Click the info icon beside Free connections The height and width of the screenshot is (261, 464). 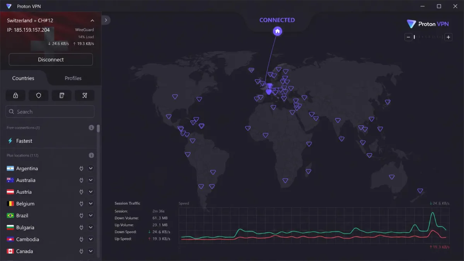pyautogui.click(x=91, y=128)
